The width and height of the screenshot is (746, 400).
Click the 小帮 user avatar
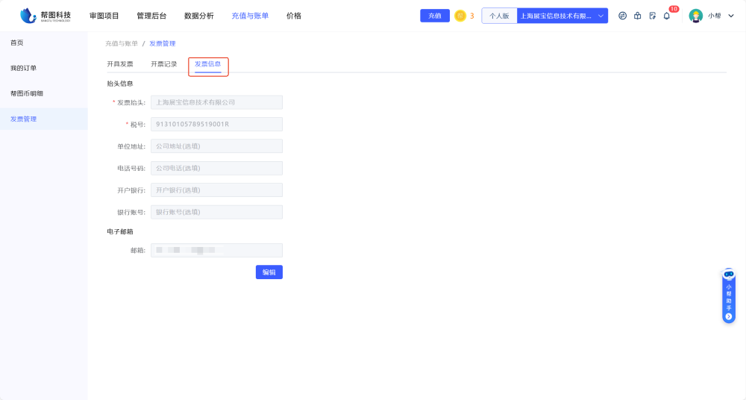click(x=696, y=16)
